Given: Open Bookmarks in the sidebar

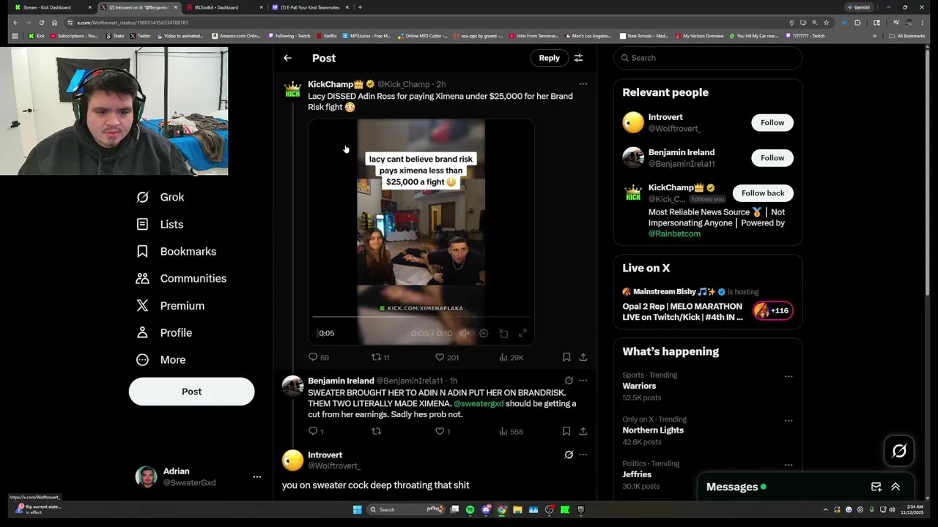Looking at the screenshot, I should pyautogui.click(x=176, y=251).
